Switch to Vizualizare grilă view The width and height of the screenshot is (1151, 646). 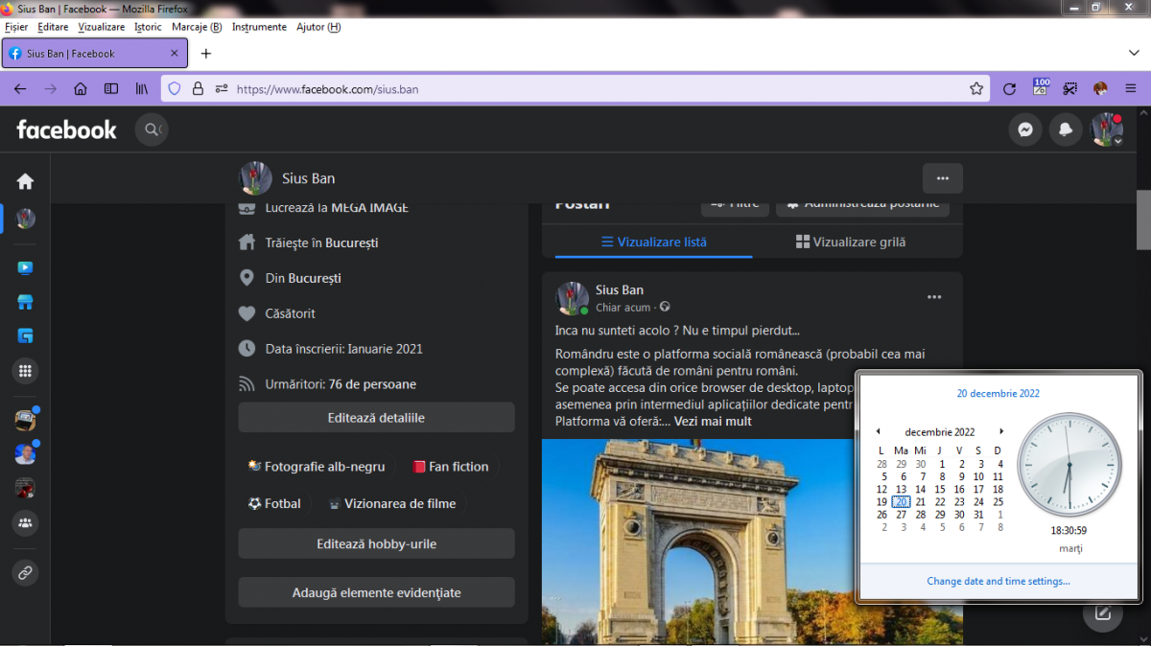(x=851, y=242)
